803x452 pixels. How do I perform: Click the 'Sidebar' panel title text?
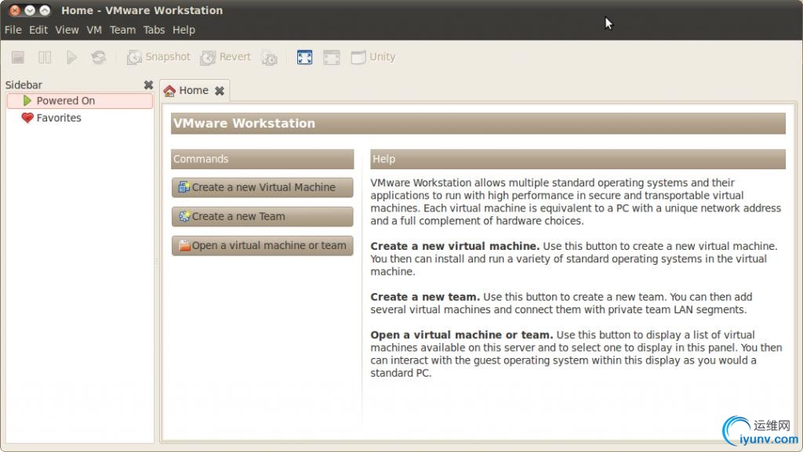click(24, 85)
